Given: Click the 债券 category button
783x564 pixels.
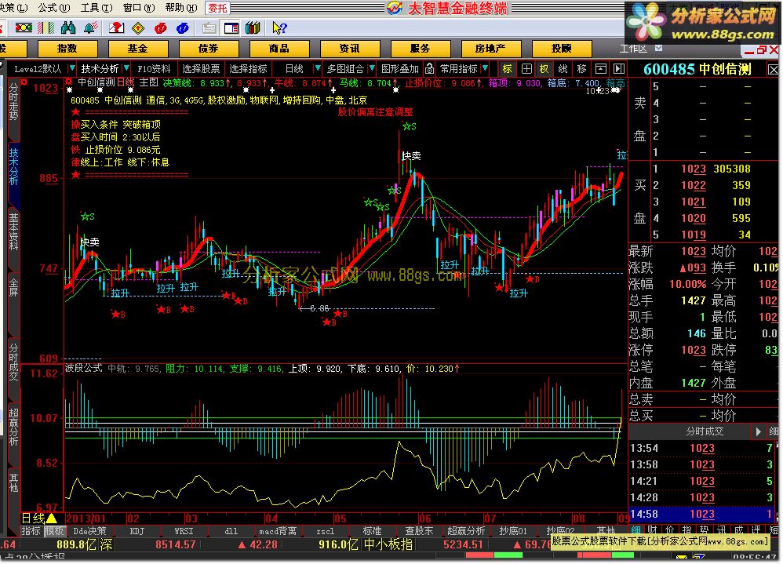Looking at the screenshot, I should click(208, 49).
